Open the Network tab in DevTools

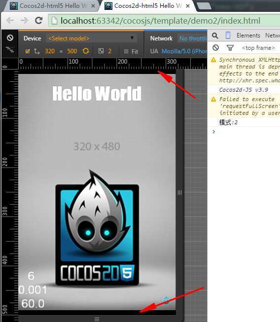coord(273,36)
